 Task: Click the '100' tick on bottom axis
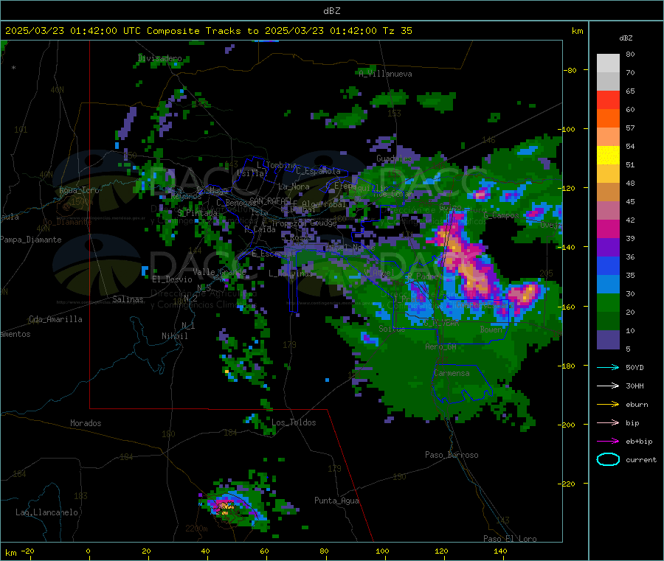(382, 551)
